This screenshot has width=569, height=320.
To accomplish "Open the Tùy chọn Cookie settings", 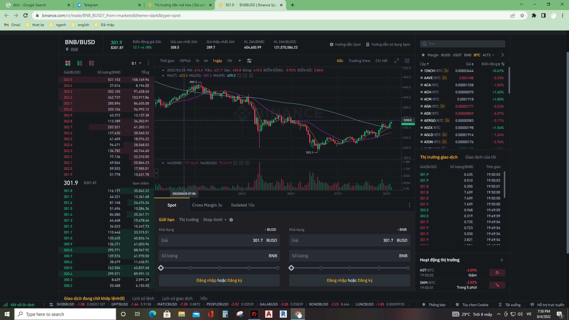I will pyautogui.click(x=472, y=305).
